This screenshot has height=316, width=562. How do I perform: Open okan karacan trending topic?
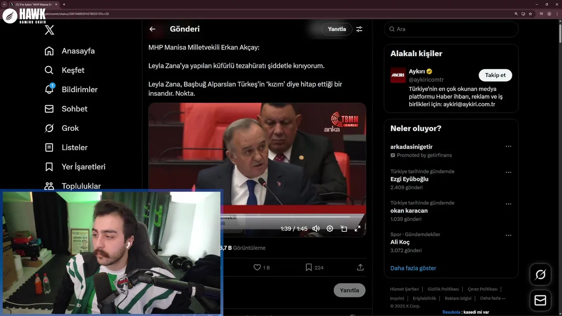[x=409, y=211]
